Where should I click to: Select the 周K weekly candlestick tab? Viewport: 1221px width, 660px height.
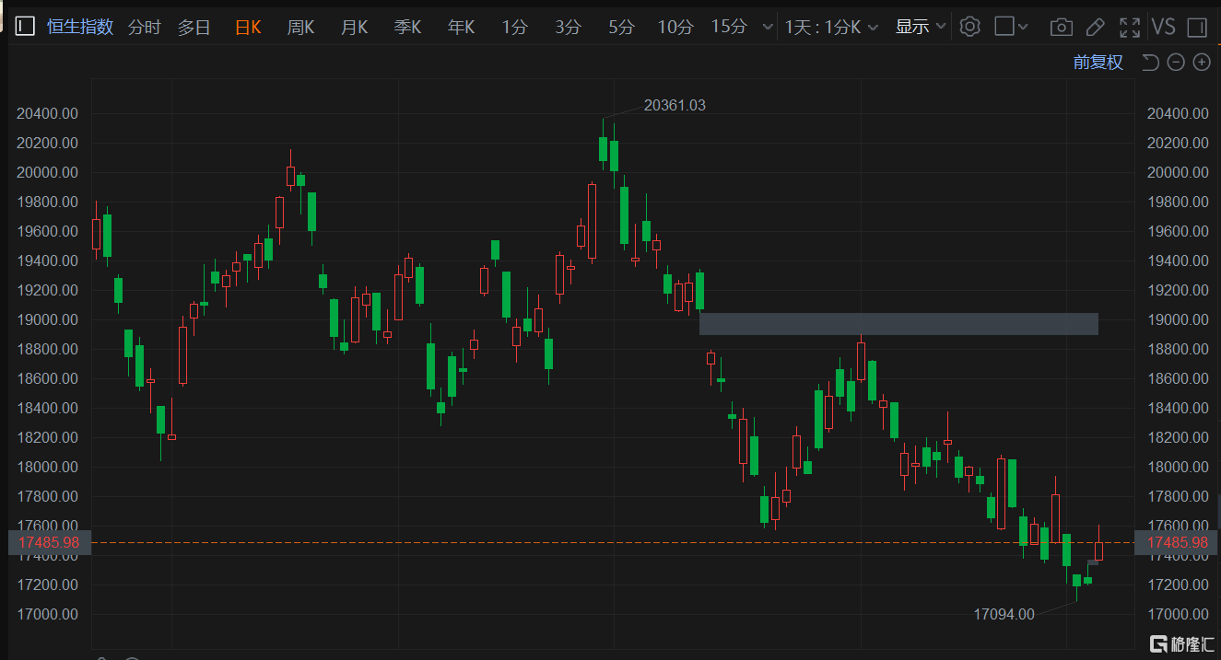pos(300,28)
